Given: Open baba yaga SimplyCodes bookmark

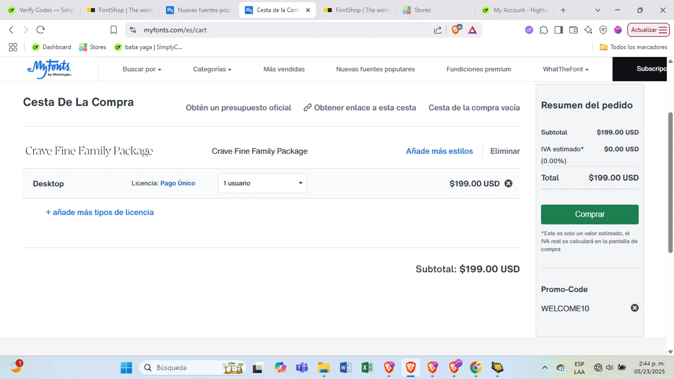Looking at the screenshot, I should (148, 47).
